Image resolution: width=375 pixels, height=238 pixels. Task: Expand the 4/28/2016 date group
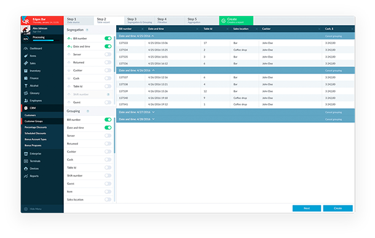(153, 119)
